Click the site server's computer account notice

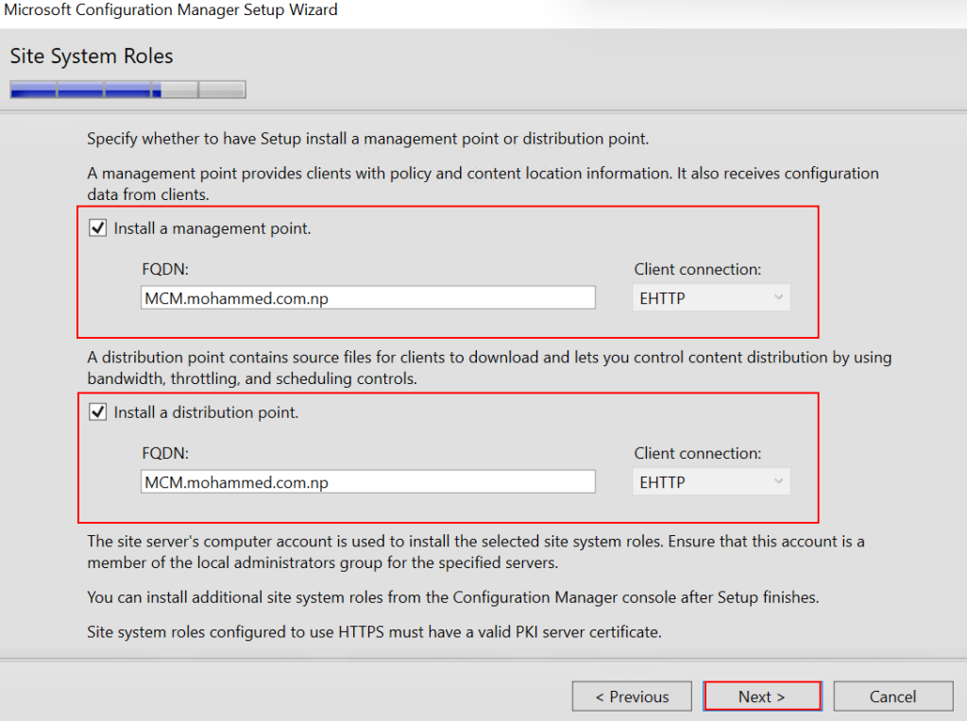point(476,551)
